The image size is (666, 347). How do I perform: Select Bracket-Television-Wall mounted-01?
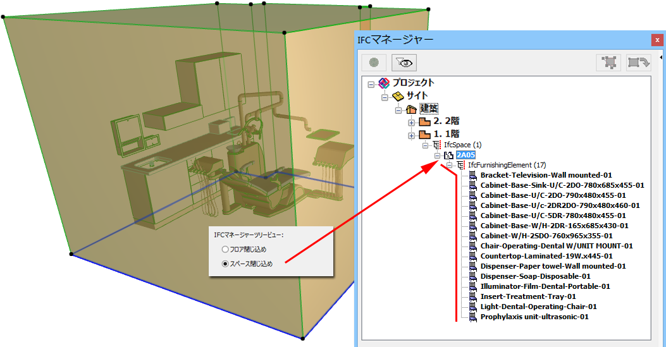546,175
